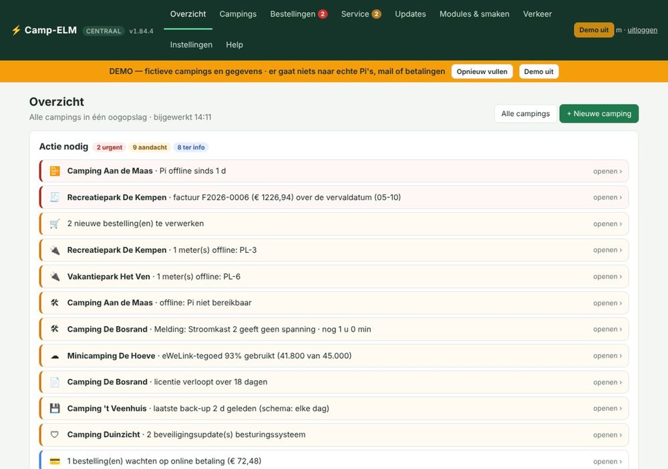This screenshot has height=469, width=668.
Task: Click the invoice icon next to Recreatiepark De Kempen factuur
Action: tap(55, 197)
